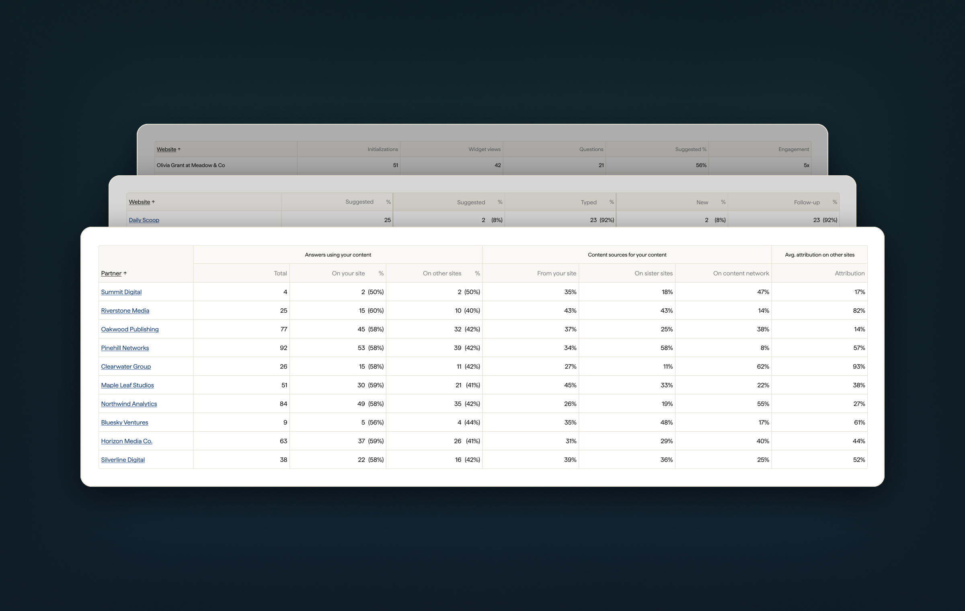Click Horizon Media Co. total 63
Image resolution: width=965 pixels, height=611 pixels.
coord(283,441)
